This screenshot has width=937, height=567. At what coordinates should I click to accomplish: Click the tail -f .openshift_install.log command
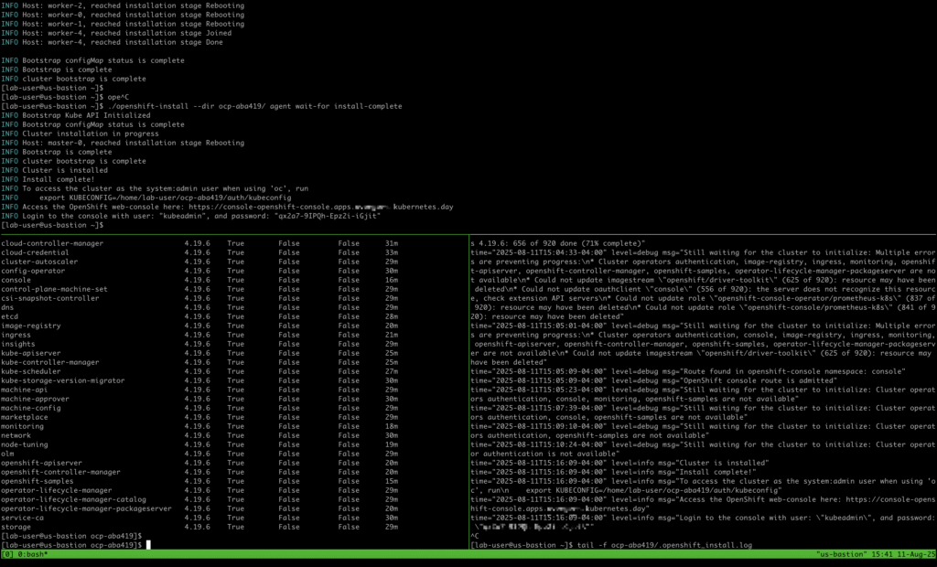click(x=664, y=545)
